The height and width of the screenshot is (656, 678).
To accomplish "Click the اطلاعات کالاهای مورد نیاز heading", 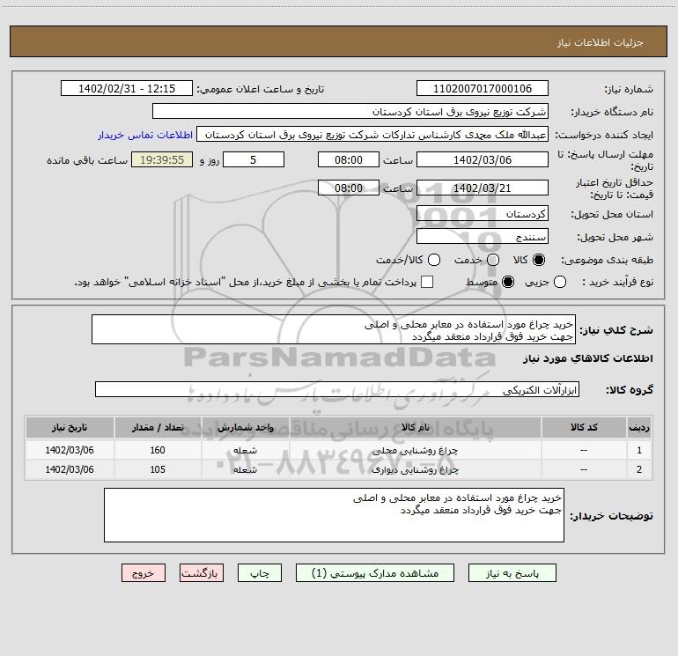I will (x=587, y=358).
